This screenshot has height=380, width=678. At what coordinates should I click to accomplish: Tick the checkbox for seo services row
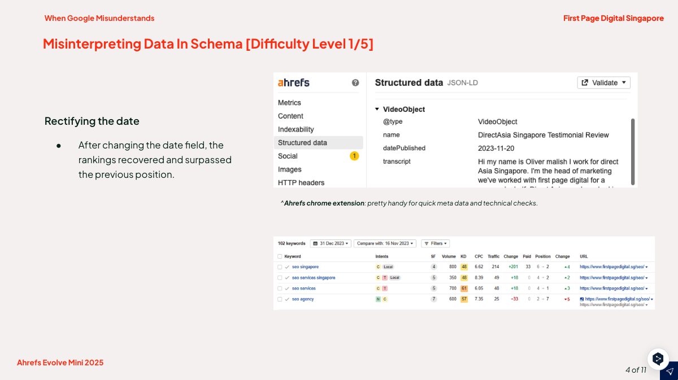coord(280,289)
